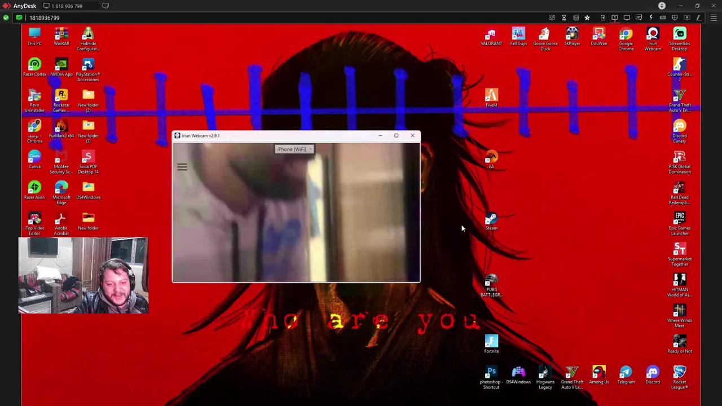The image size is (722, 406).
Task: Launch Fall Guys from the desktop
Action: tap(518, 37)
